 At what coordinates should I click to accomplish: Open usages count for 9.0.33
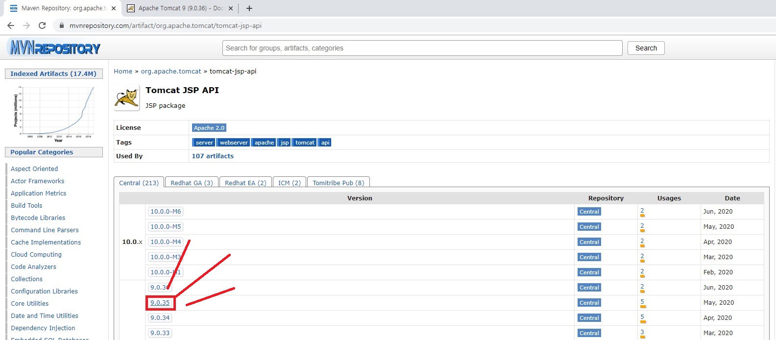(642, 332)
